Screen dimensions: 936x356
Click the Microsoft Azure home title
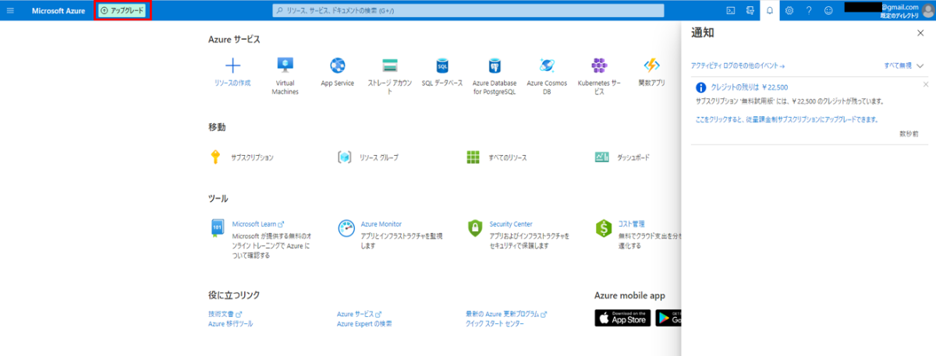(x=59, y=11)
